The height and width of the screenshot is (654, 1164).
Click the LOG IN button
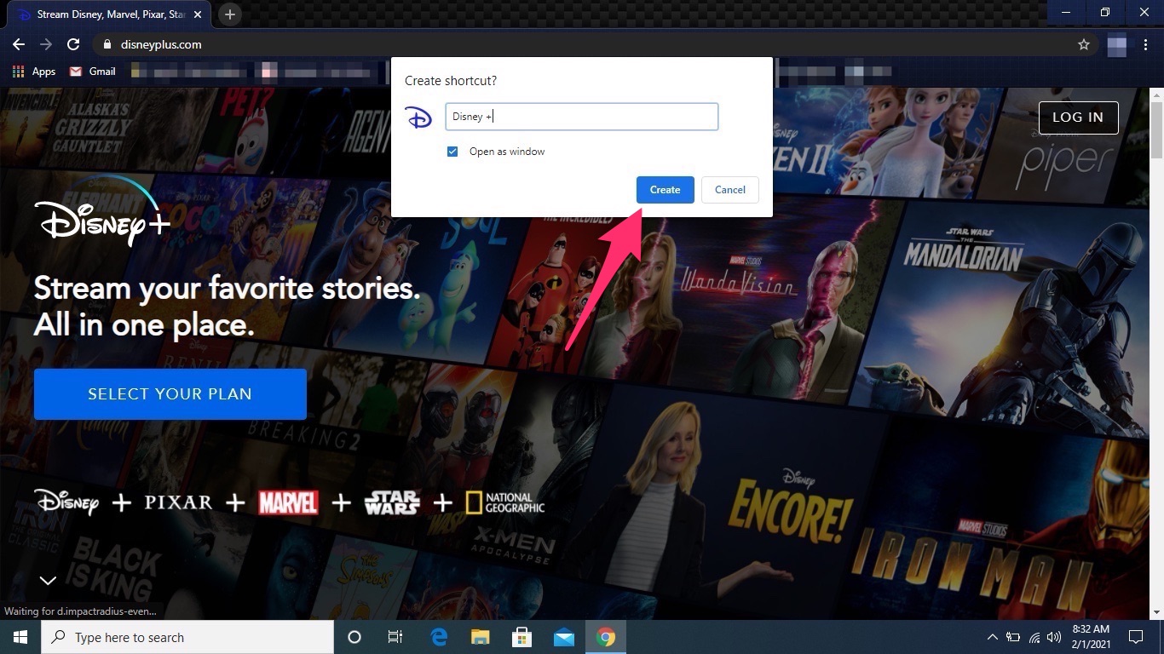1078,118
